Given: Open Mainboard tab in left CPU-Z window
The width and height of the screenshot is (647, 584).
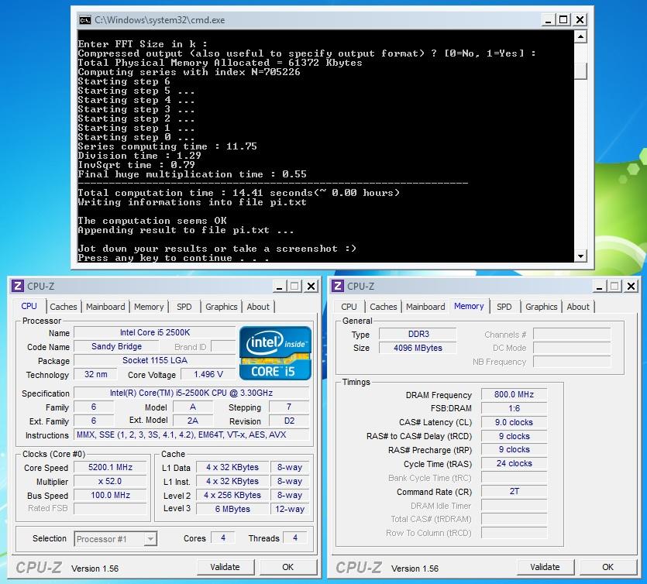Looking at the screenshot, I should tap(105, 307).
